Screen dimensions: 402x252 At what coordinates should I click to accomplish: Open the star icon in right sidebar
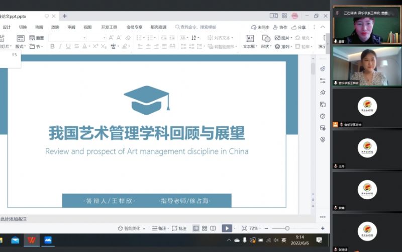pos(323,93)
